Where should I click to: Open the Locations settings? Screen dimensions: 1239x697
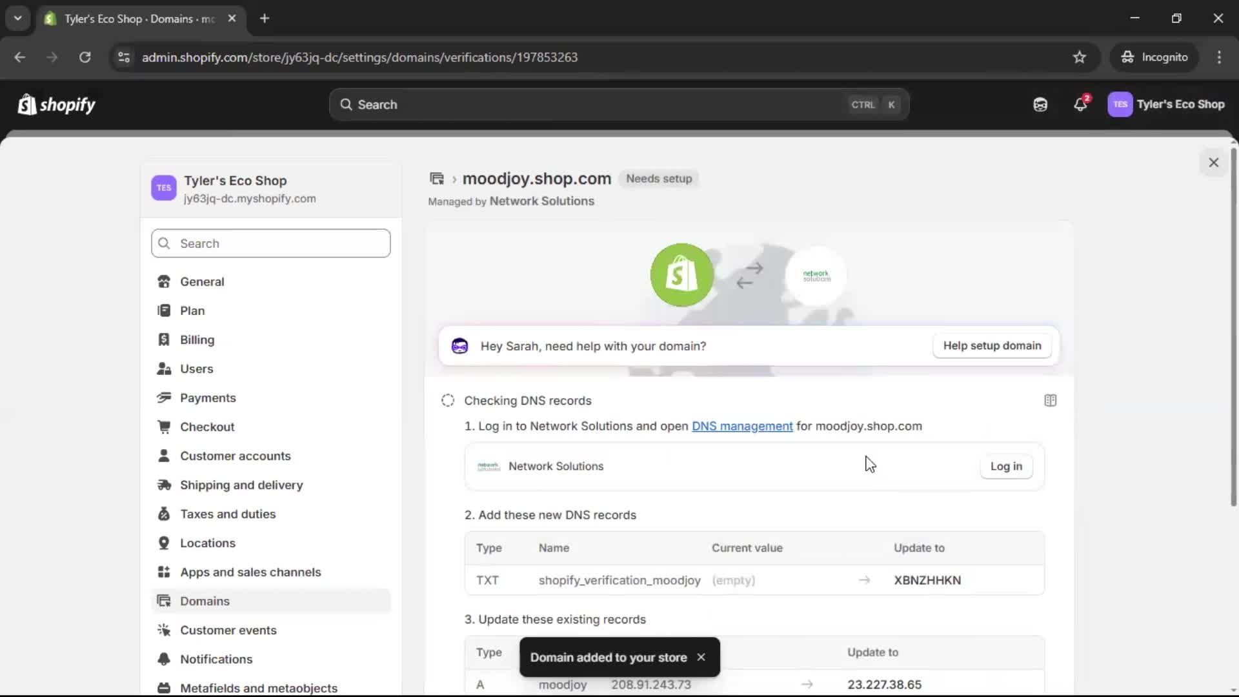point(208,543)
